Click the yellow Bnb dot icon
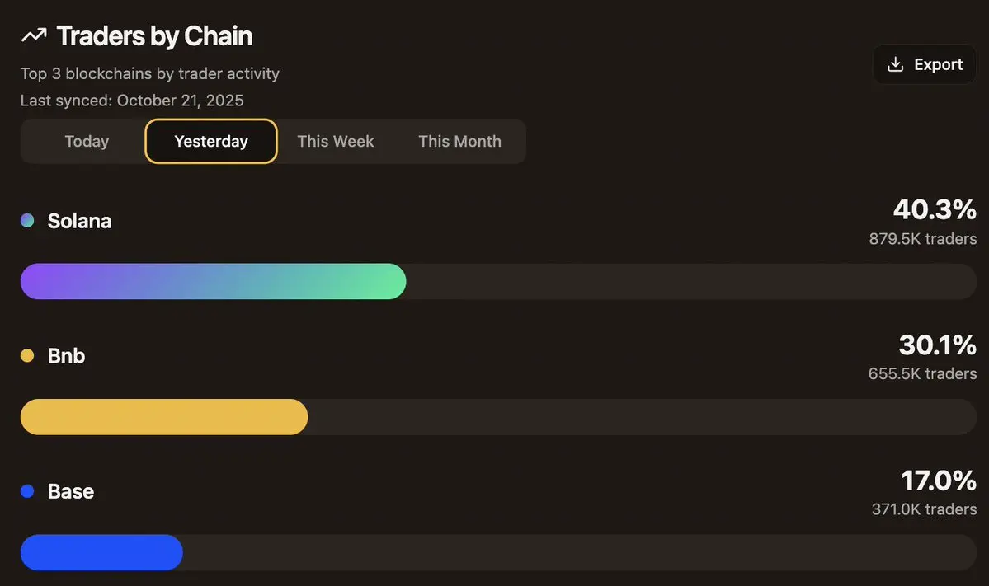The width and height of the screenshot is (989, 586). tap(27, 355)
